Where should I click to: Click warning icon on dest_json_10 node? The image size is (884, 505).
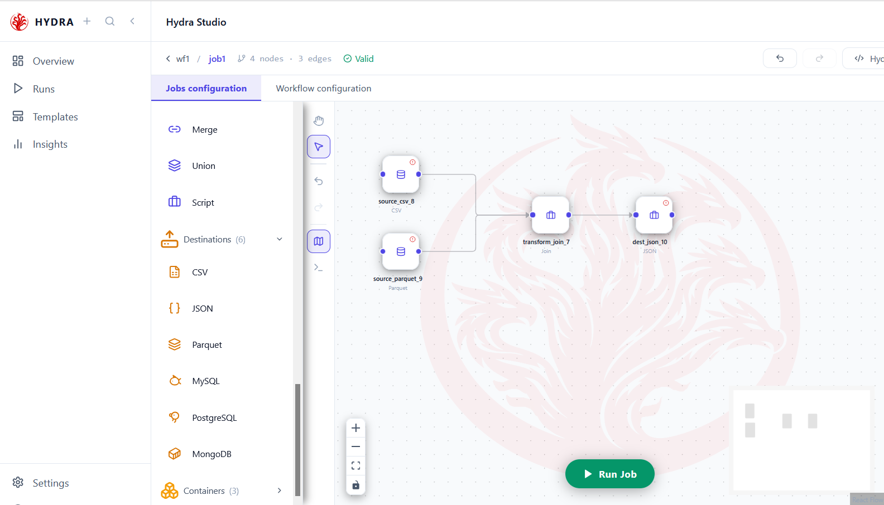tap(666, 203)
